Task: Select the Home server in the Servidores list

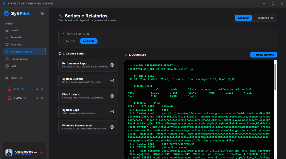Action: click(x=18, y=98)
